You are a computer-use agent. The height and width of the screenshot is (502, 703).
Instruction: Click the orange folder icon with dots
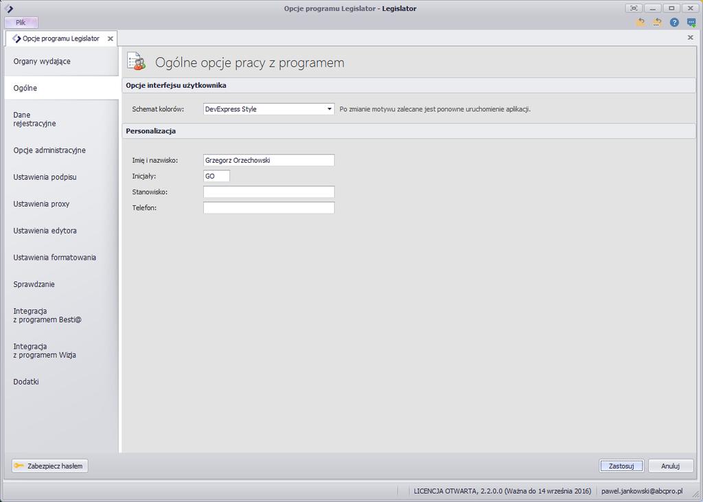657,22
